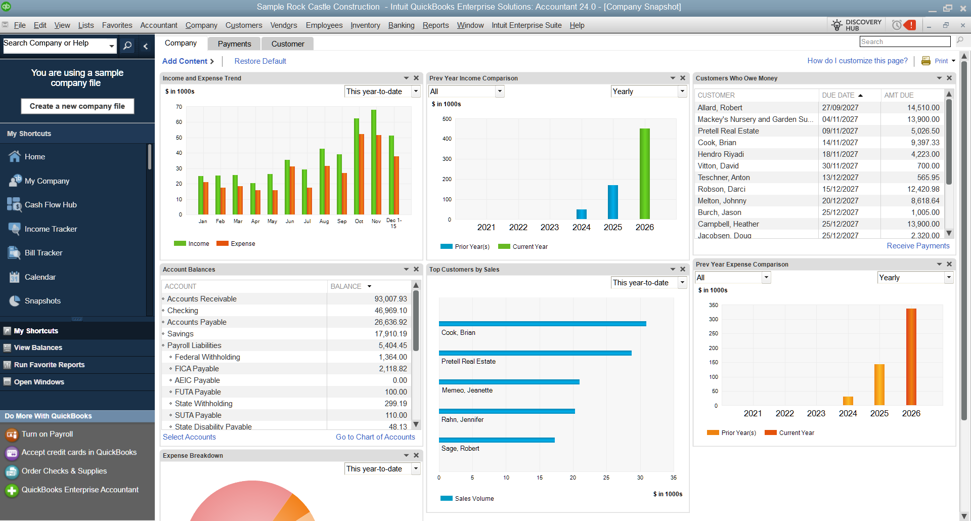Close Top Customers by Sales panel
The image size is (971, 521).
tap(683, 269)
